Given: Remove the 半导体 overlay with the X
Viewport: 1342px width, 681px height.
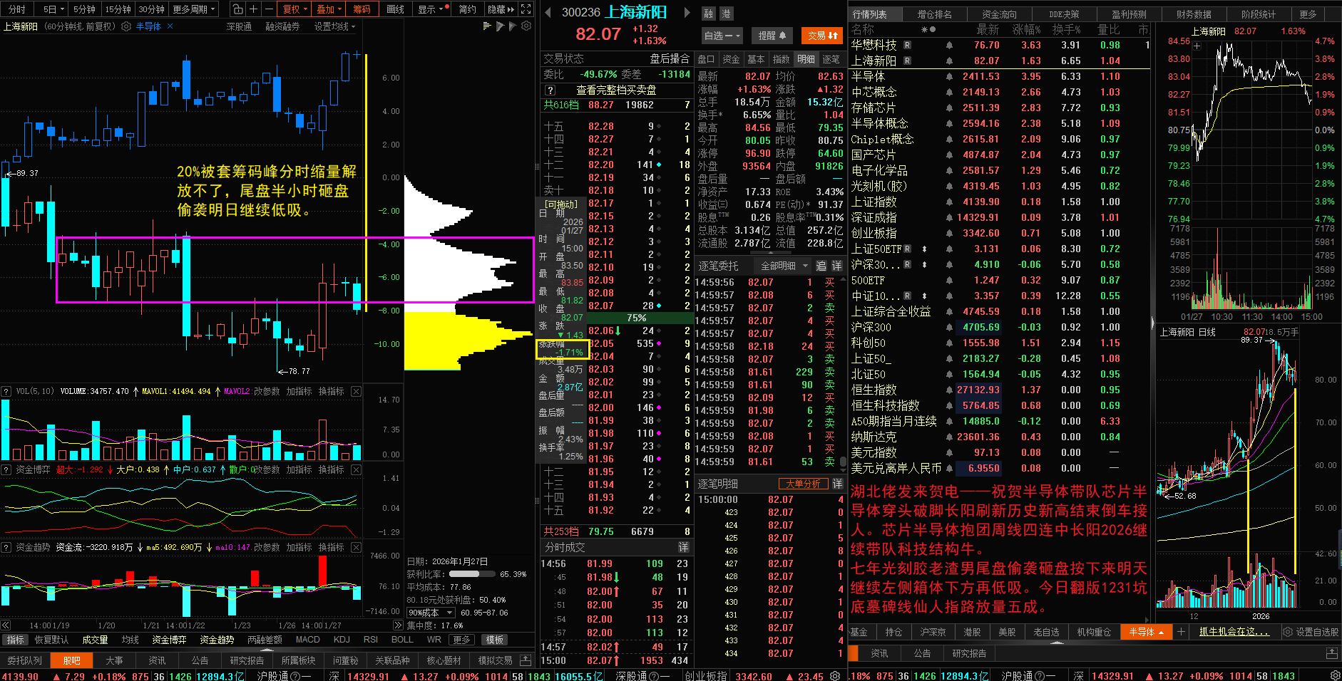Looking at the screenshot, I should tap(170, 26).
